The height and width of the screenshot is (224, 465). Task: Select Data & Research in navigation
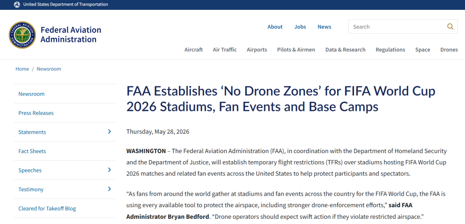point(345,50)
